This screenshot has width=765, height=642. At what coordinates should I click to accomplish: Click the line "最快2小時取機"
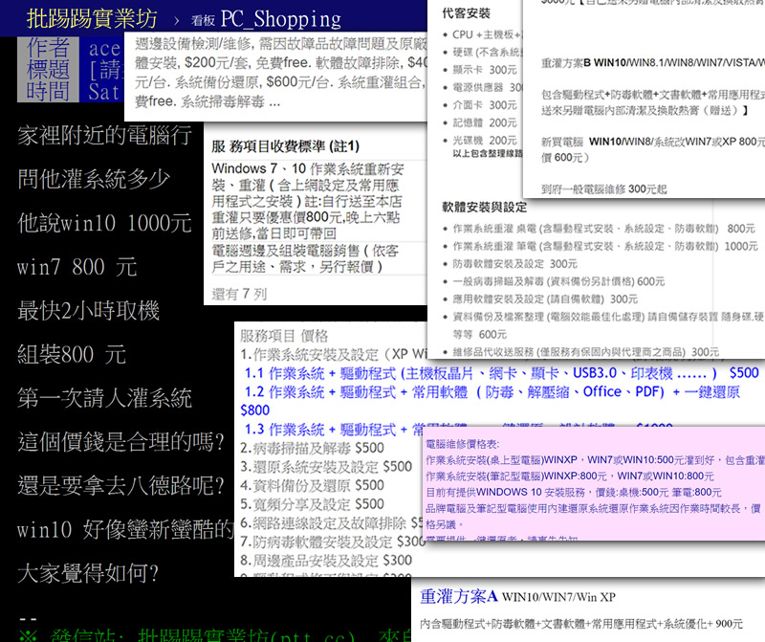(88, 311)
